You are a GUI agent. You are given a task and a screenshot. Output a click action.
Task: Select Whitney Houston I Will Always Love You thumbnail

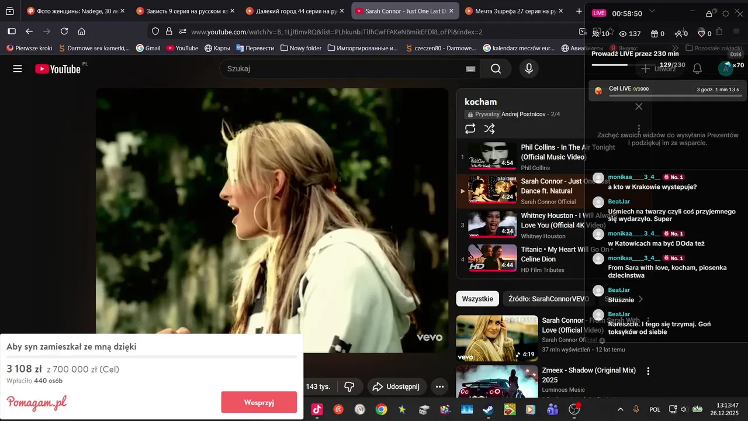point(493,225)
